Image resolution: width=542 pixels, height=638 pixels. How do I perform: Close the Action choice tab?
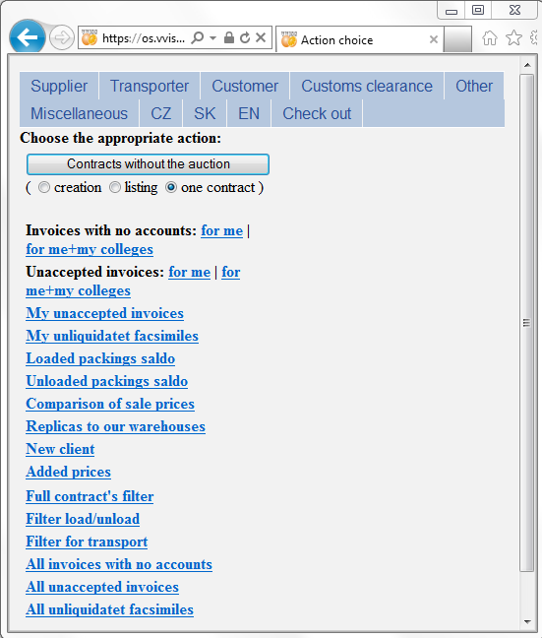tap(434, 39)
